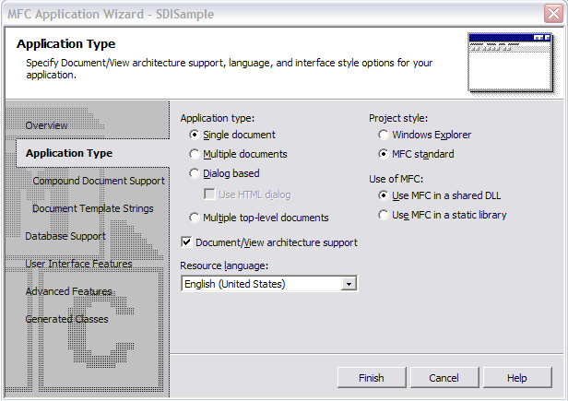
Task: Choose Windows Explorer project style
Action: (x=384, y=135)
